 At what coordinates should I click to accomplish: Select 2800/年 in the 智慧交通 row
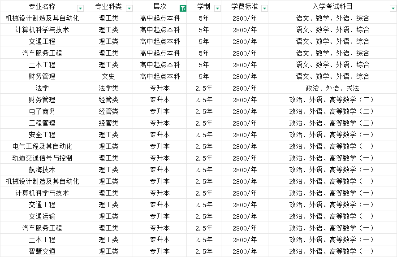(x=245, y=251)
